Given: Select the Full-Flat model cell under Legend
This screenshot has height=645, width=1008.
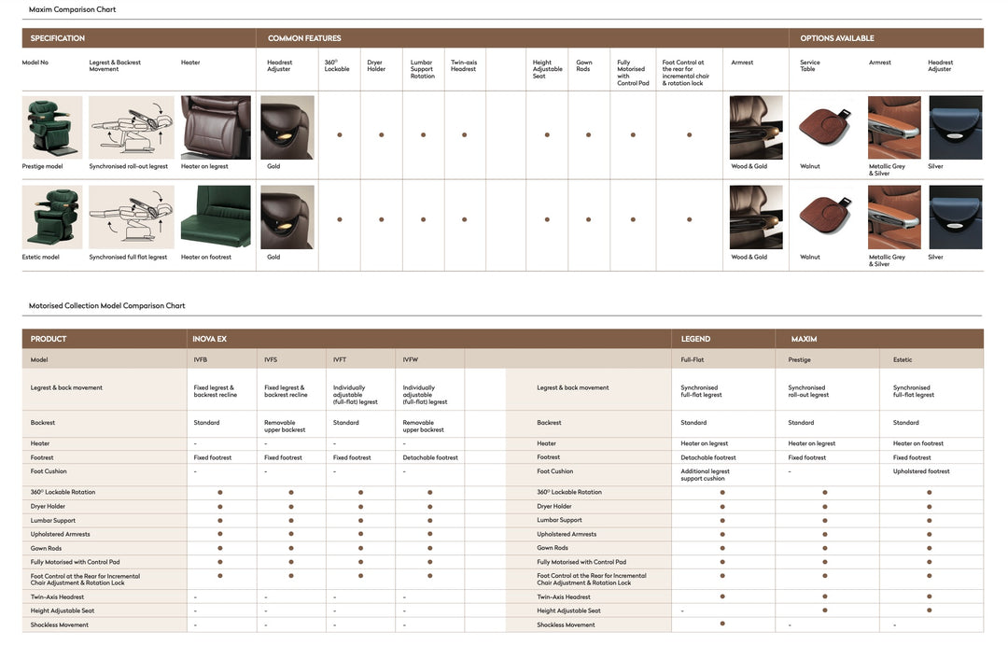Looking at the screenshot, I should 723,360.
